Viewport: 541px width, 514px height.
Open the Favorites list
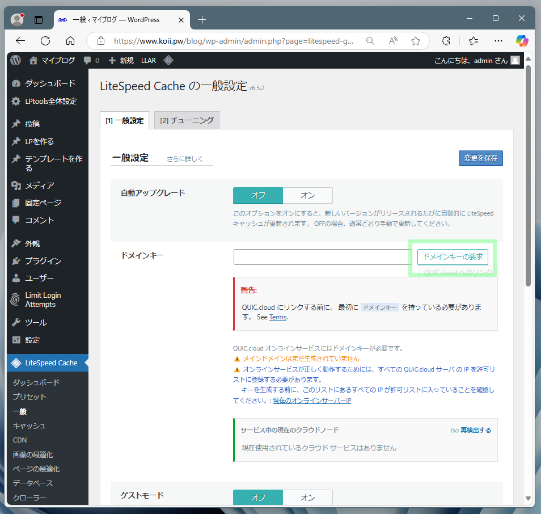pos(474,41)
